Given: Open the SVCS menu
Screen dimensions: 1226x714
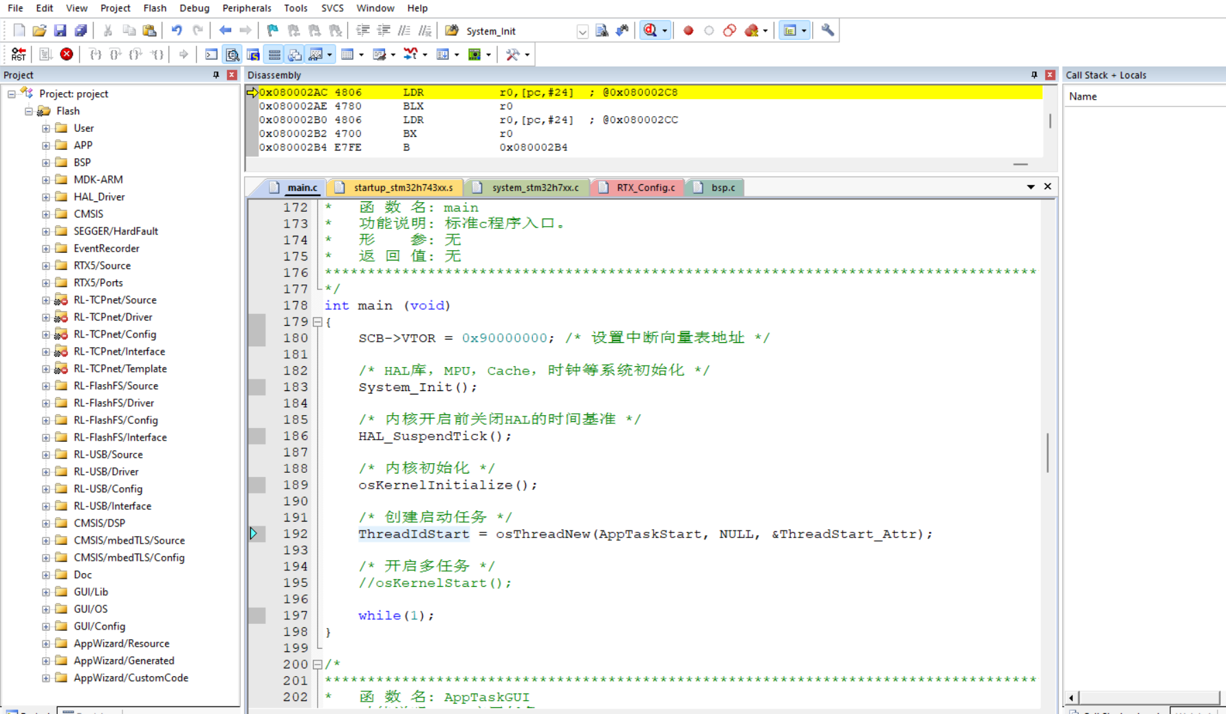Looking at the screenshot, I should click(332, 8).
